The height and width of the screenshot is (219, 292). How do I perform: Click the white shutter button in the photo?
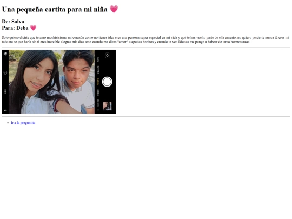click(x=107, y=82)
